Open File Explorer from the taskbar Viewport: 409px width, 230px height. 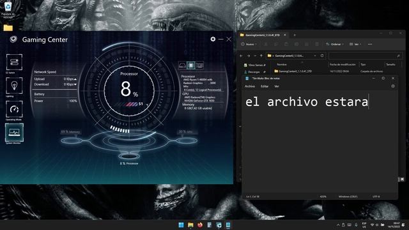pos(190,225)
